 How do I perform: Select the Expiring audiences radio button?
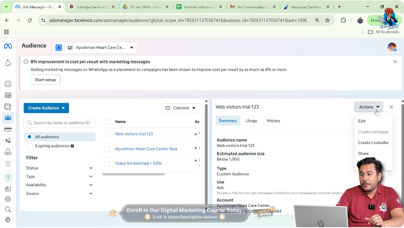pos(29,146)
